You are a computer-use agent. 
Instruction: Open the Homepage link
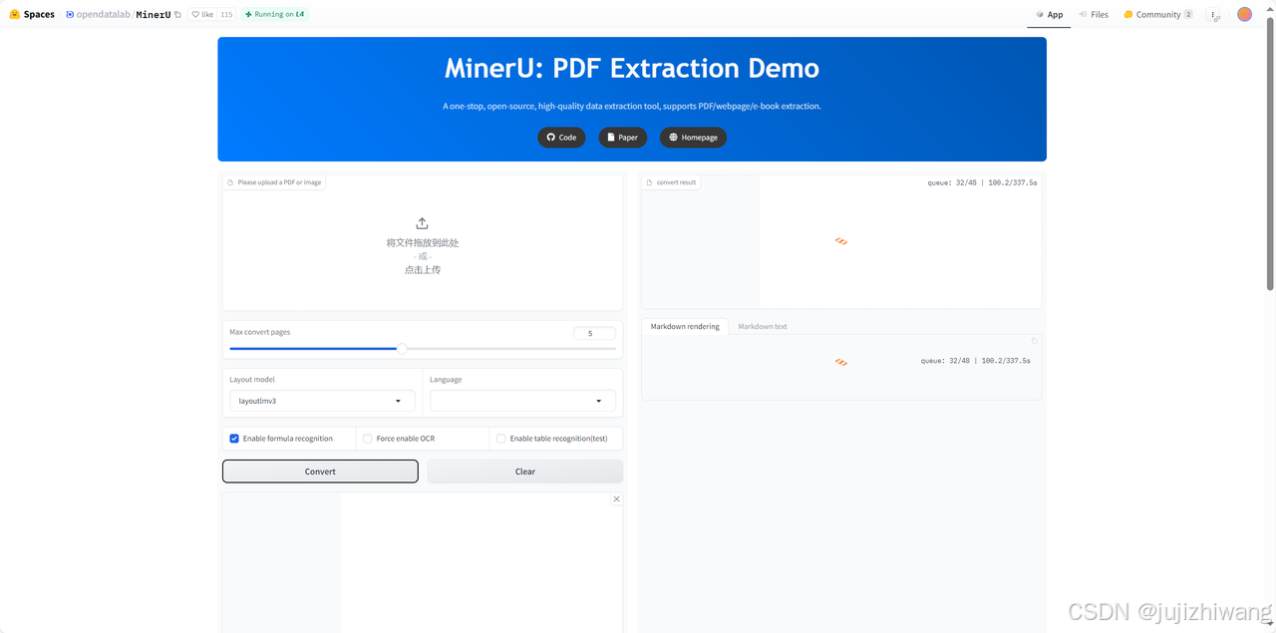[693, 138]
